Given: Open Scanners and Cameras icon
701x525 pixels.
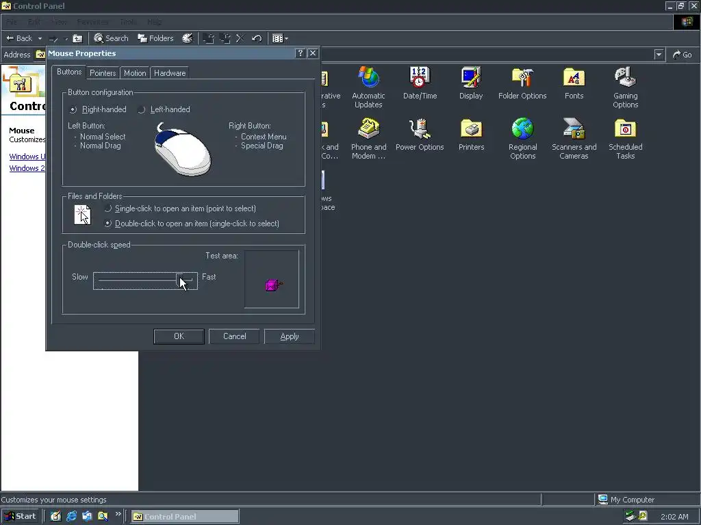Looking at the screenshot, I should [x=574, y=138].
